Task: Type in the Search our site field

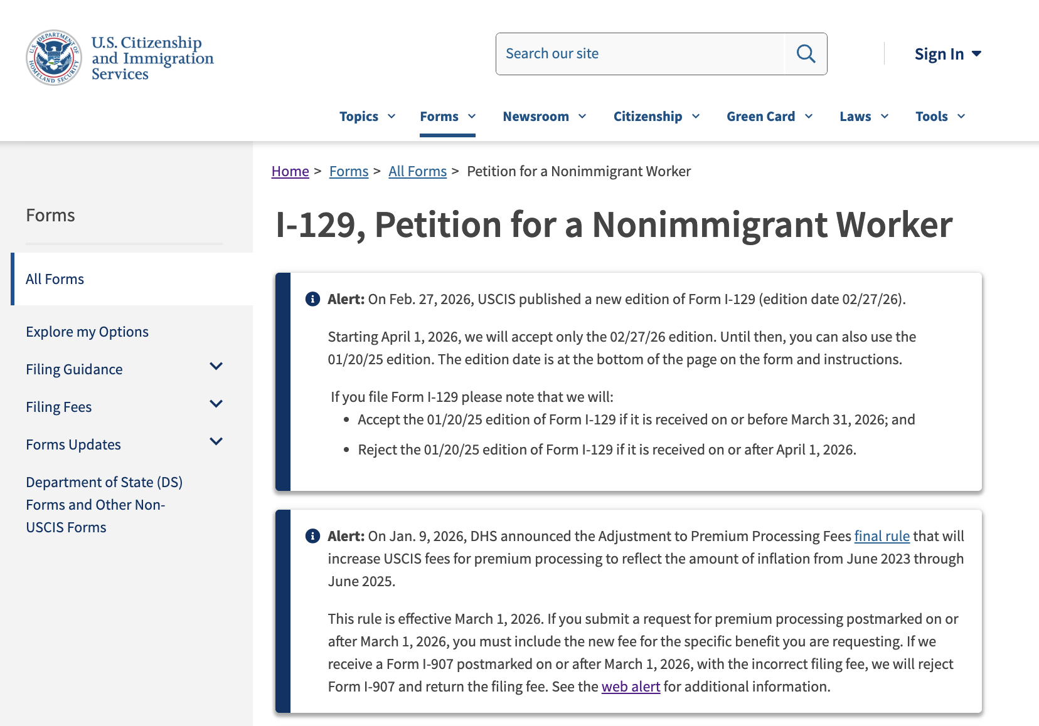Action: (x=640, y=54)
